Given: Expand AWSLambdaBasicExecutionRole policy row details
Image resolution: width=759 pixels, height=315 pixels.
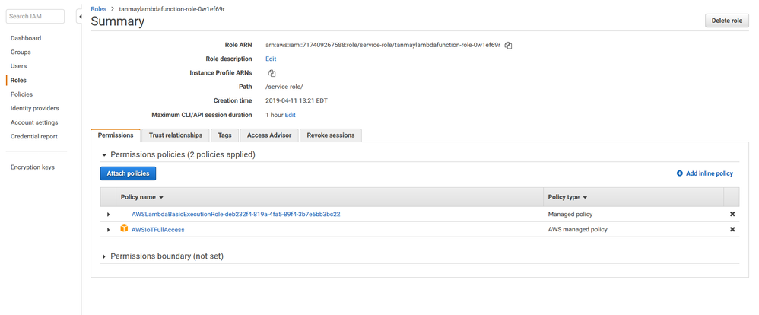Looking at the screenshot, I should 109,215.
